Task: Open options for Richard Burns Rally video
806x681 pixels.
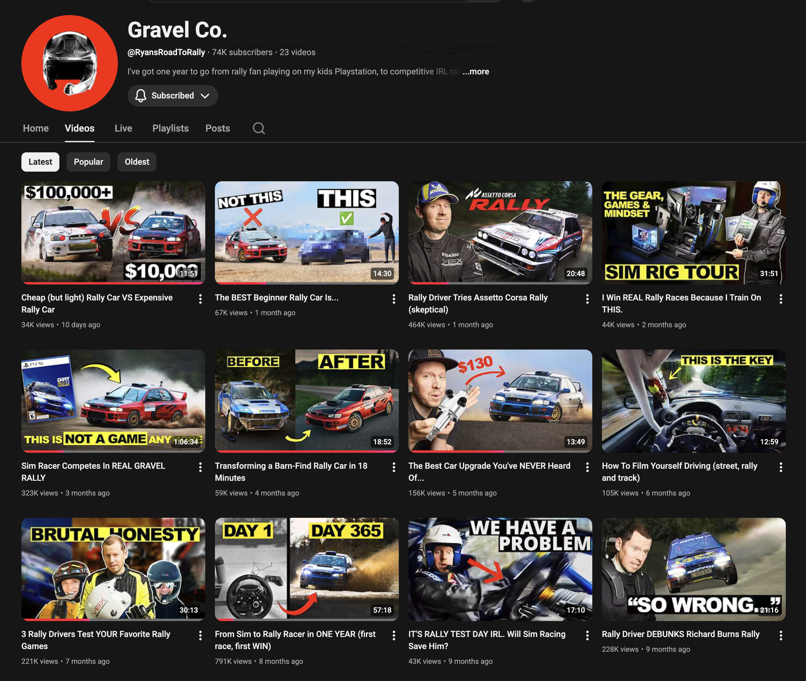Action: coord(781,636)
